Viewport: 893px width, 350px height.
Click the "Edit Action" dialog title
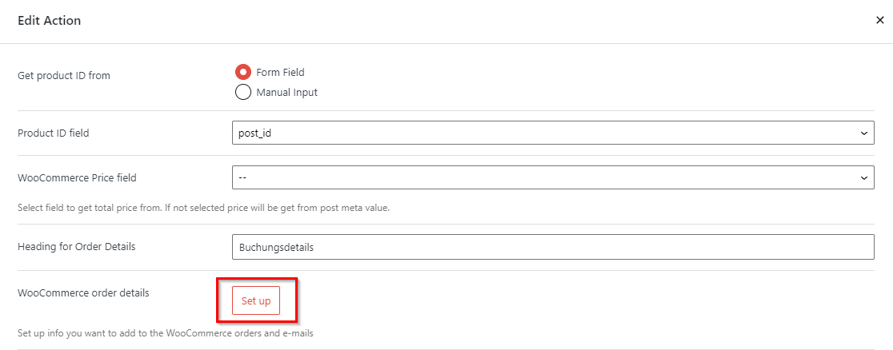[49, 21]
